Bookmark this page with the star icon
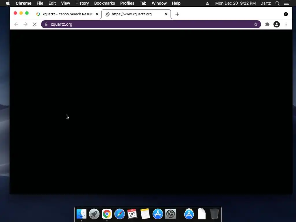This screenshot has width=296, height=222. click(x=256, y=24)
